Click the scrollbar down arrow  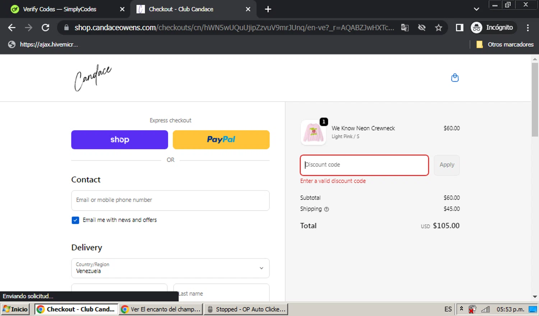pos(535,297)
